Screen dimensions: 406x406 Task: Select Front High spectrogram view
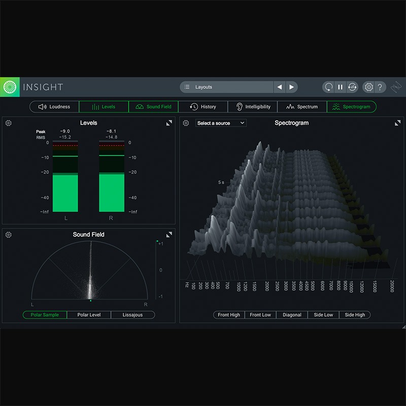coord(229,315)
